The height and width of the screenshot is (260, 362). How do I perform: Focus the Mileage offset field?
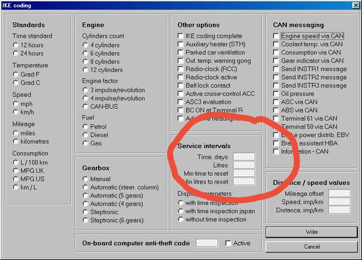click(x=339, y=194)
